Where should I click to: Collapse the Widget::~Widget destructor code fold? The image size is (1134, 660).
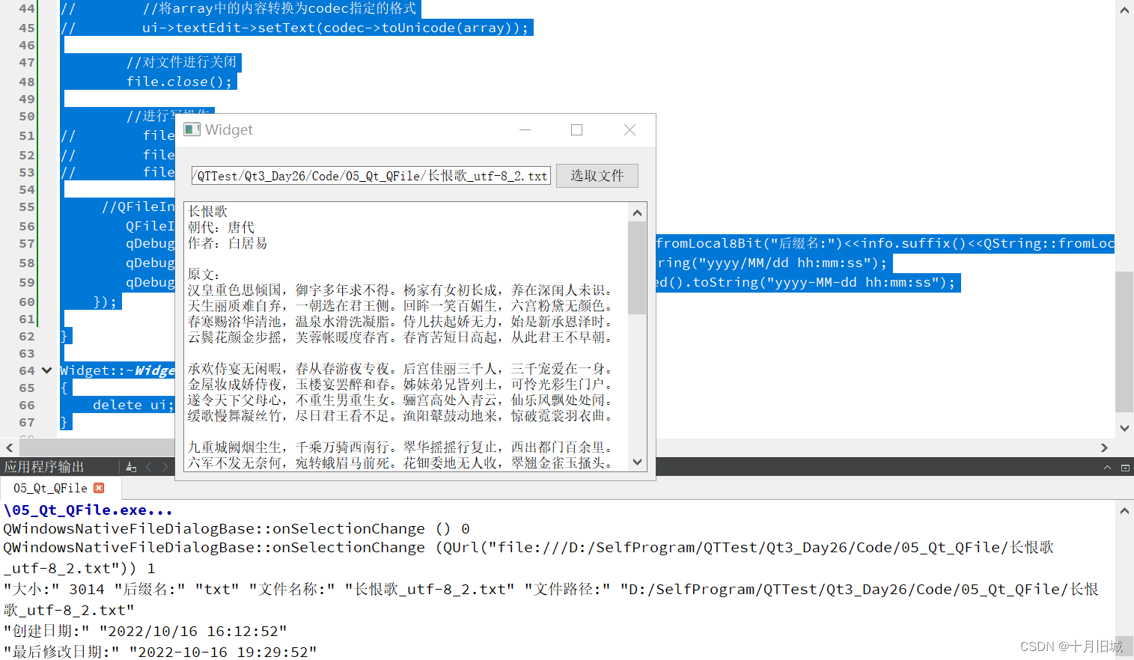tap(46, 370)
